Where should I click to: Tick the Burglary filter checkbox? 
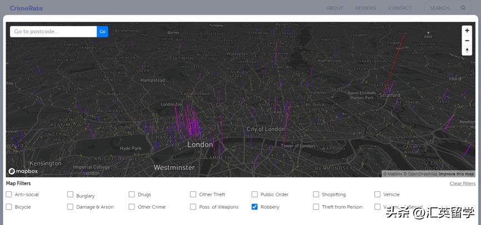[70, 194]
